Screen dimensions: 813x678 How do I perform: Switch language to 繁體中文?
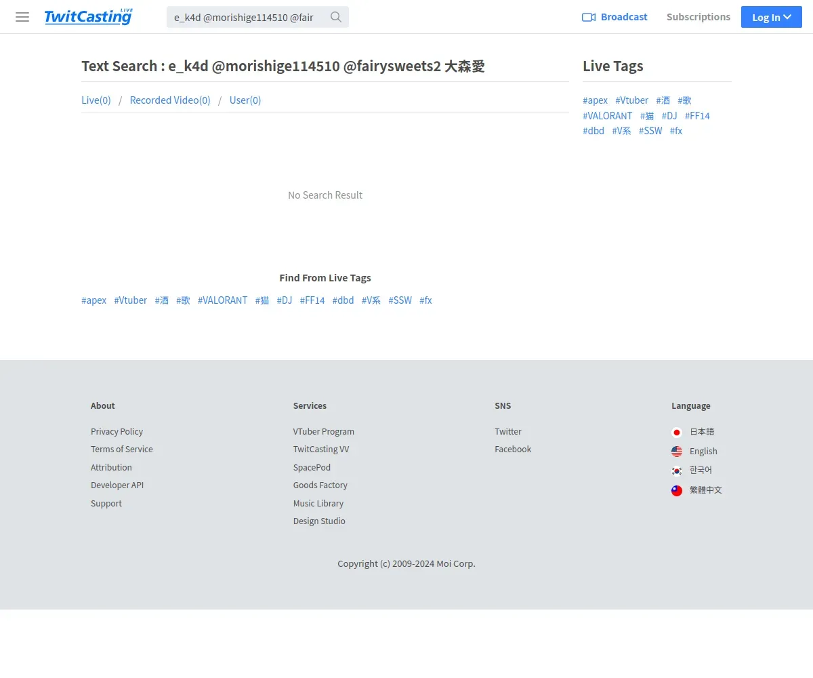coord(706,490)
